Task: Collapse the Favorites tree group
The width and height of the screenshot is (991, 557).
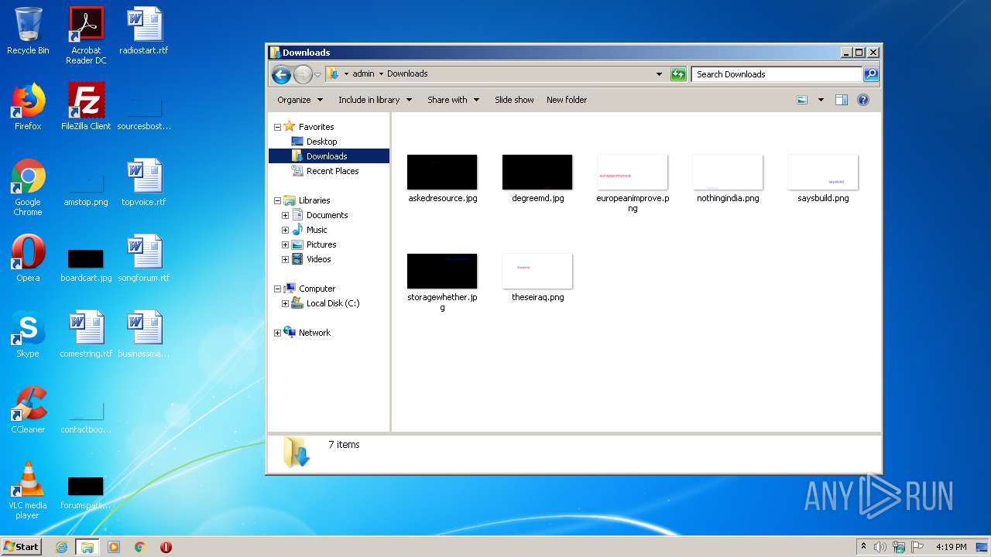Action: pyautogui.click(x=277, y=127)
